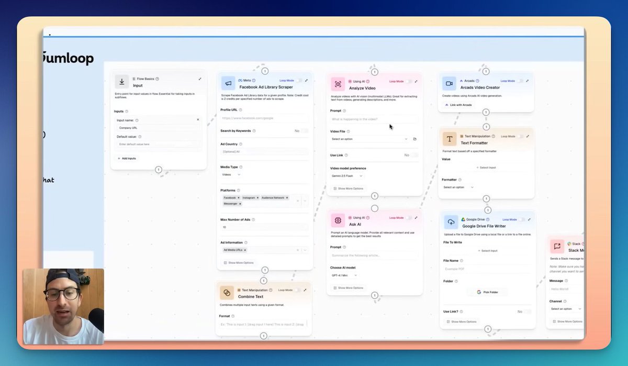Remove the Instagram platform tag
Viewport: 628px width, 366px height.
[x=257, y=198]
